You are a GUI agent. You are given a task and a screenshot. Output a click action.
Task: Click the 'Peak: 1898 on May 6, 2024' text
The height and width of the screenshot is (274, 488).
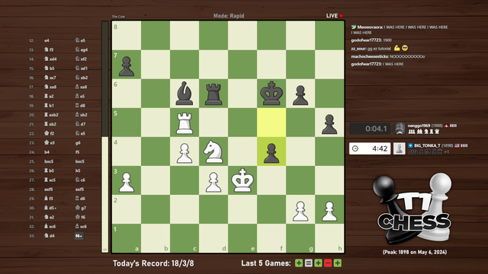(415, 252)
